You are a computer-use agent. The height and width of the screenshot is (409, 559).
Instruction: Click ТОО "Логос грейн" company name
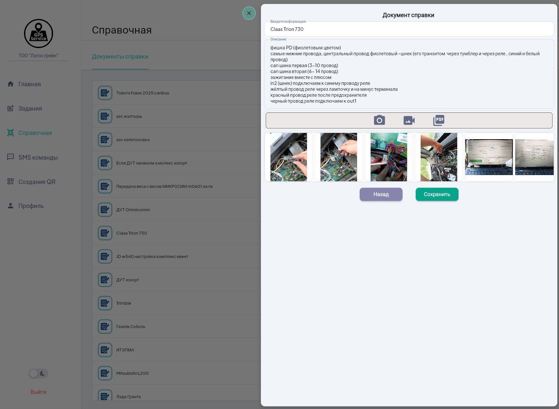(39, 56)
